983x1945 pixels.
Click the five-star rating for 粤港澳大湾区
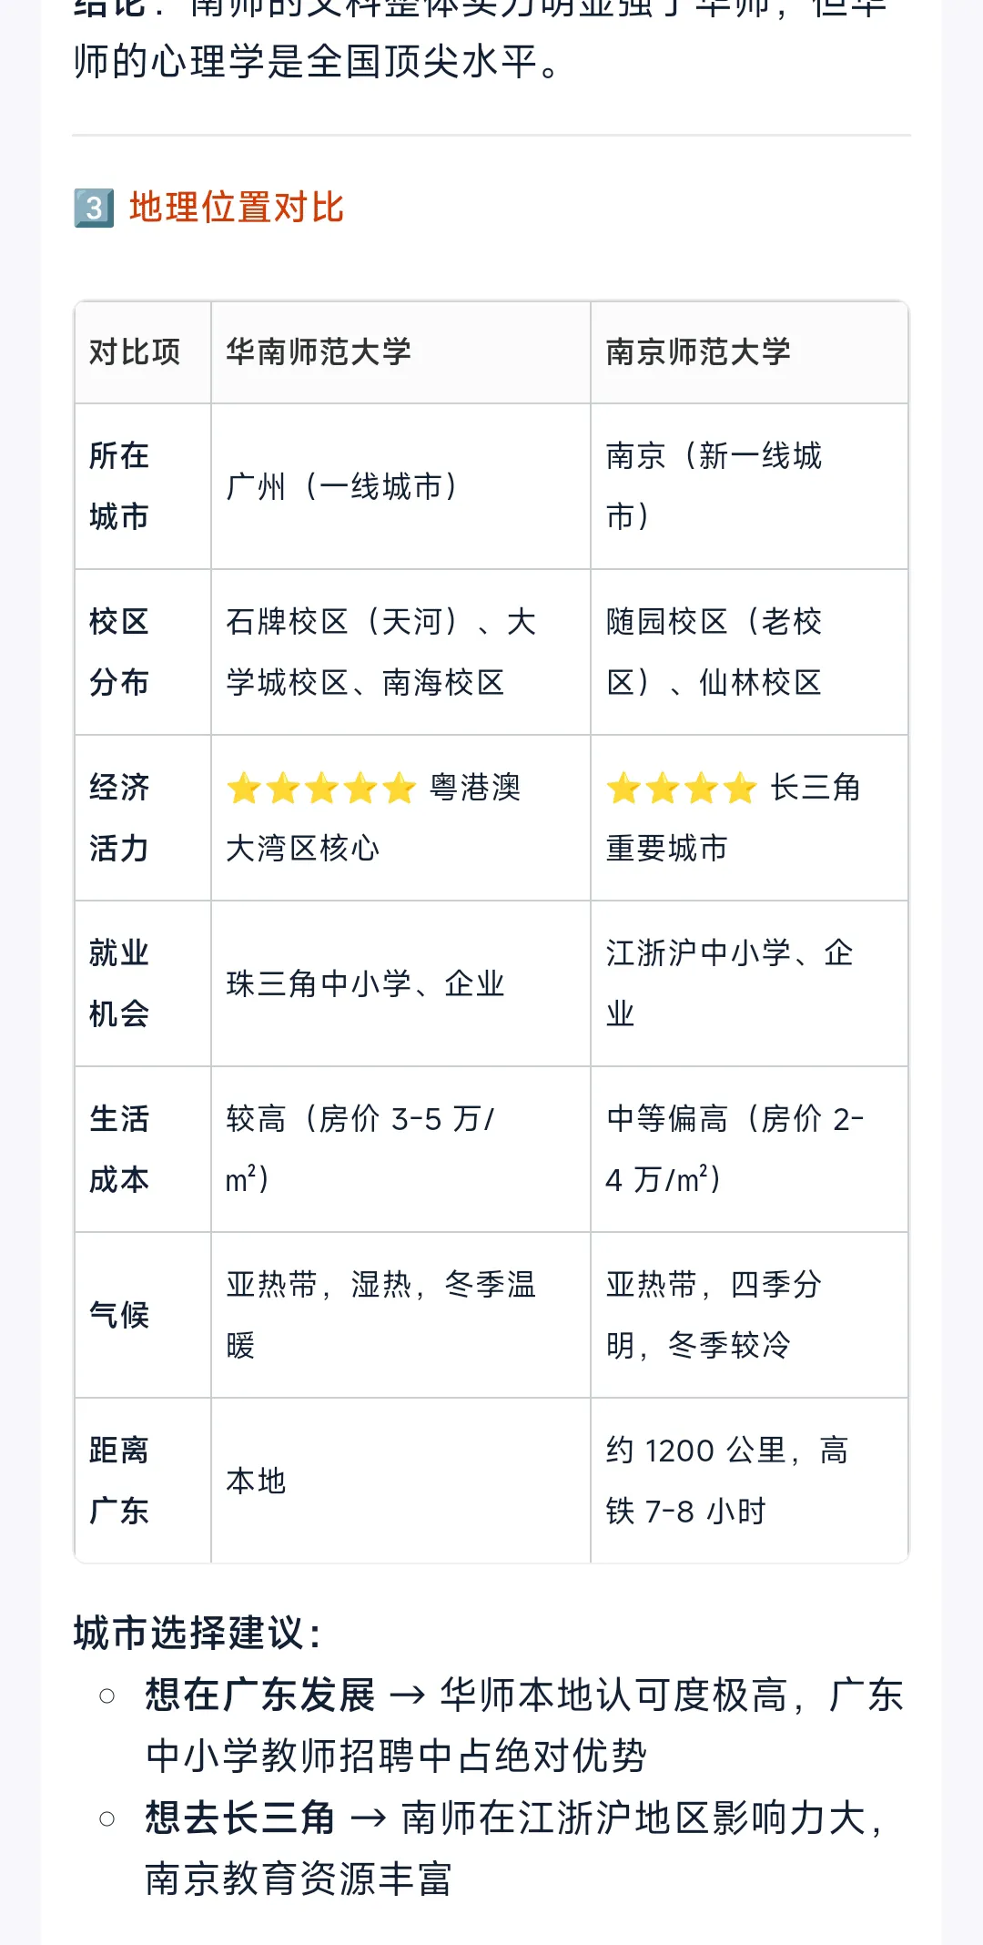(321, 789)
